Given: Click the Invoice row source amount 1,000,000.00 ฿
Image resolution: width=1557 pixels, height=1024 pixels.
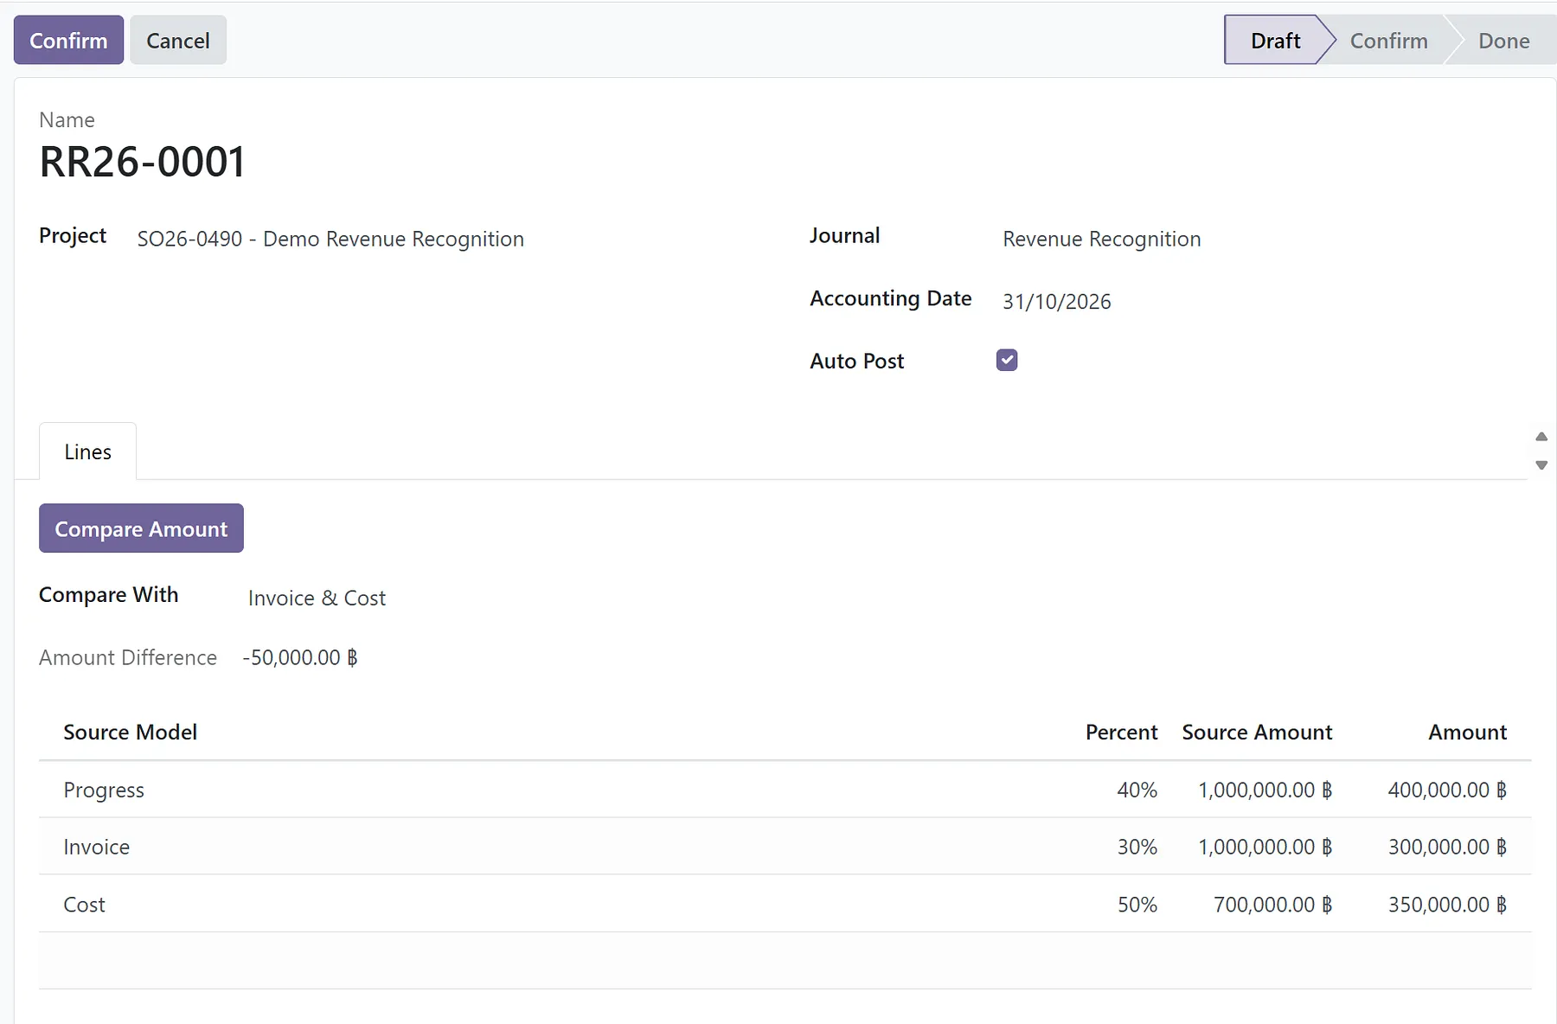Looking at the screenshot, I should pyautogui.click(x=1265, y=847).
